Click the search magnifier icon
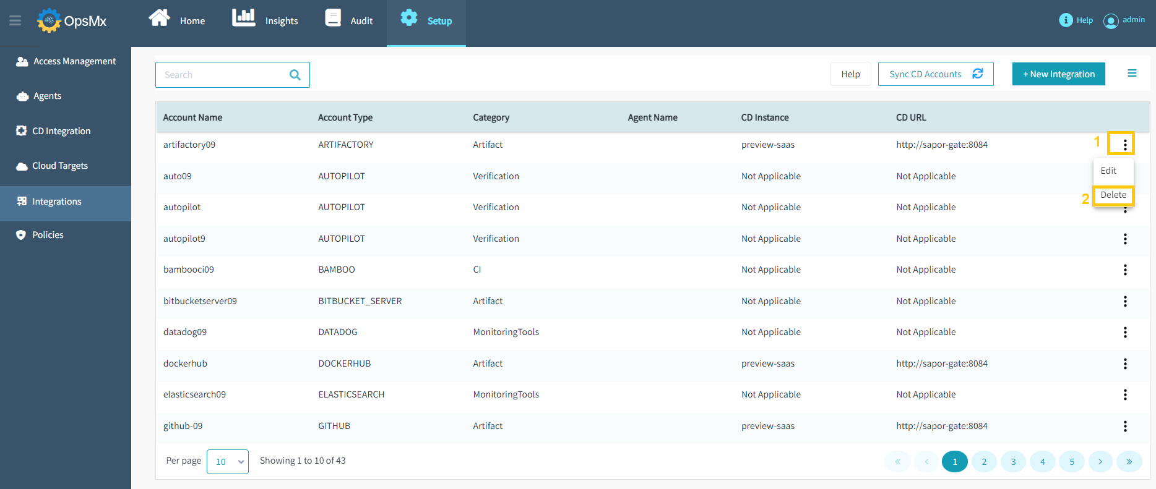This screenshot has width=1156, height=489. point(295,75)
